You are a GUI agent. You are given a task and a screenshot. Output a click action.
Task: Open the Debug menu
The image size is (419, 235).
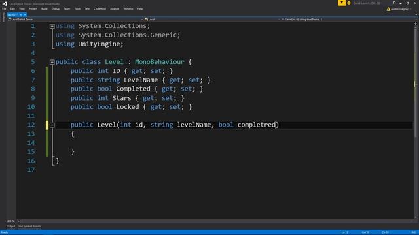[56, 8]
